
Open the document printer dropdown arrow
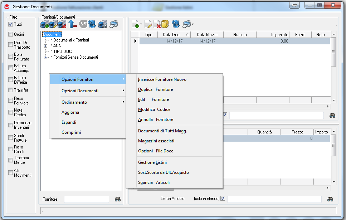[x=193, y=24]
